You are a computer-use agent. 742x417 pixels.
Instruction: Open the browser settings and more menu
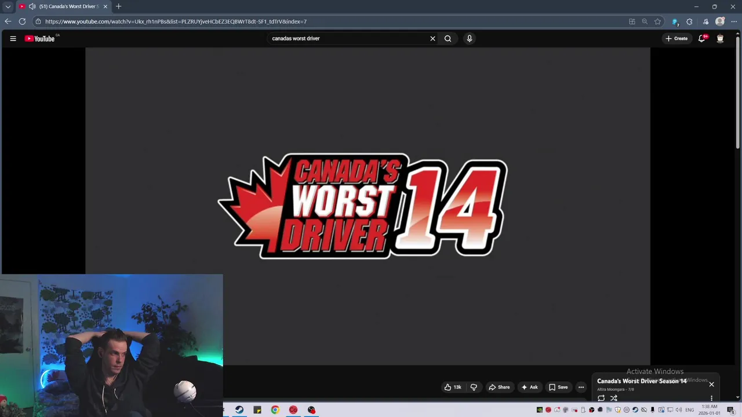pyautogui.click(x=734, y=21)
